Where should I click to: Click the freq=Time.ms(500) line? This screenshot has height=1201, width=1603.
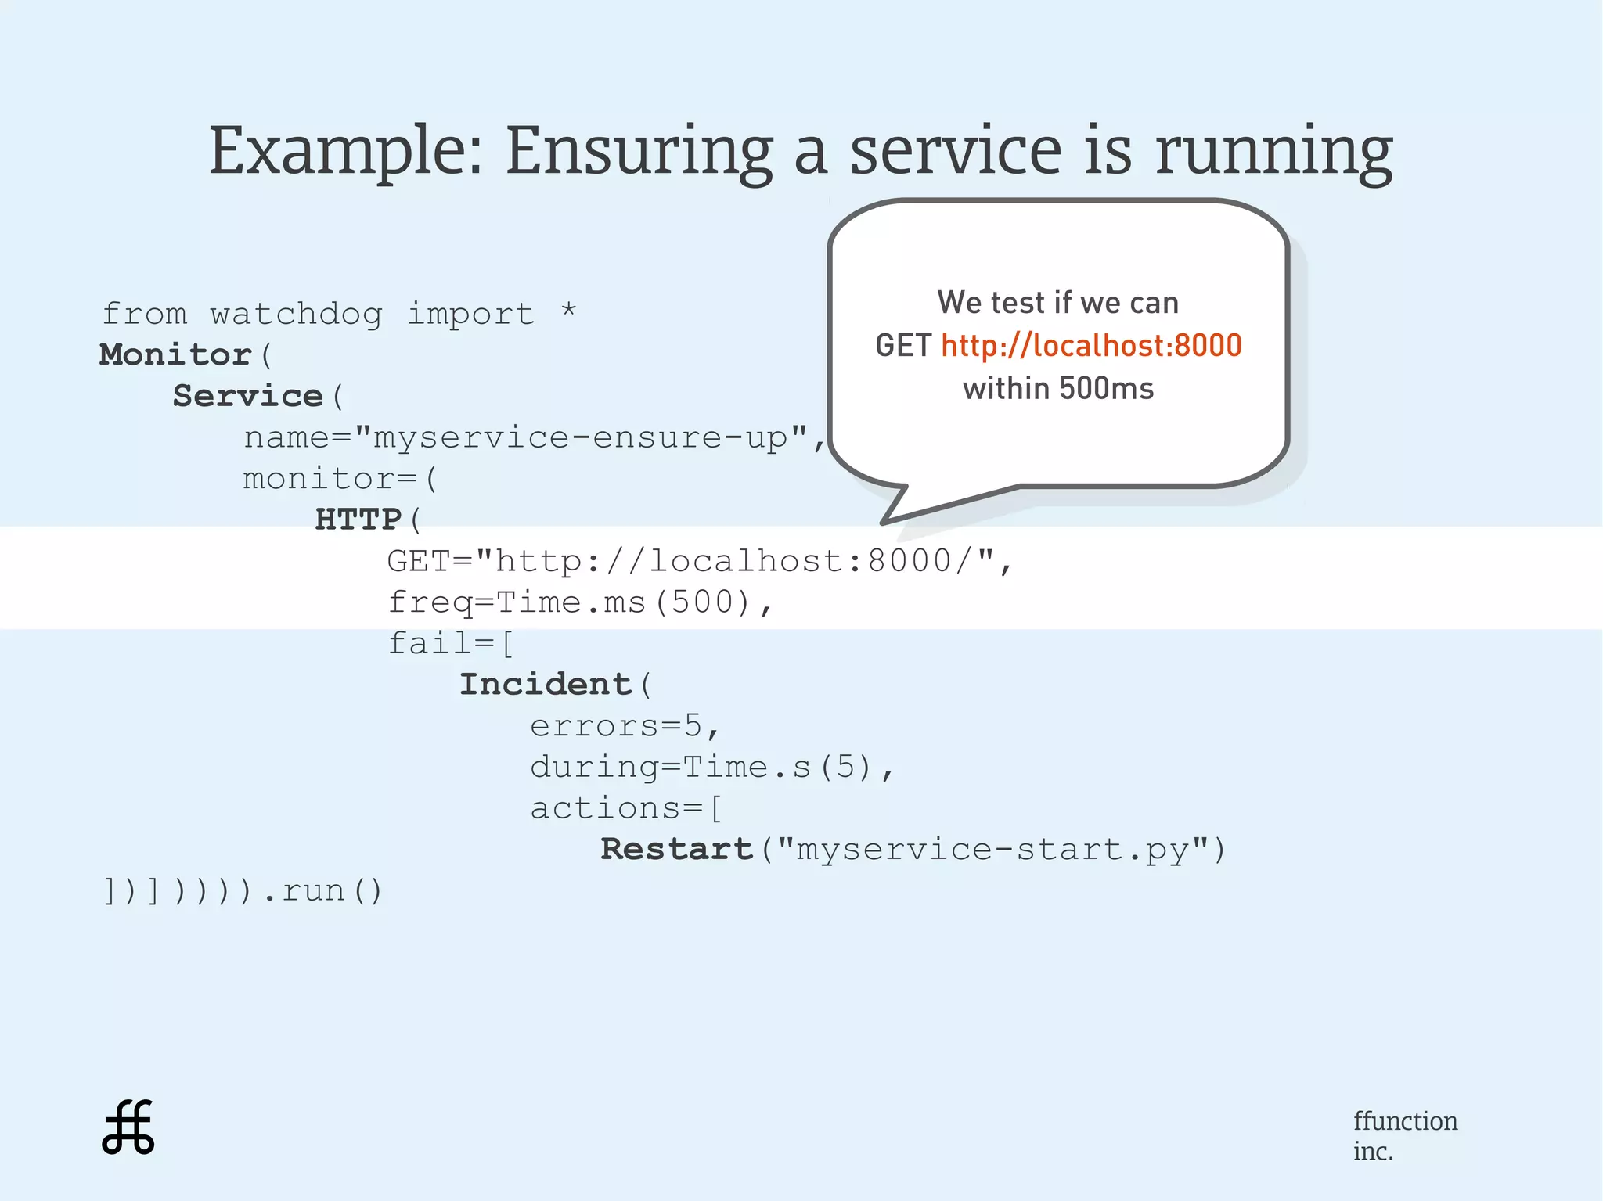click(x=580, y=602)
